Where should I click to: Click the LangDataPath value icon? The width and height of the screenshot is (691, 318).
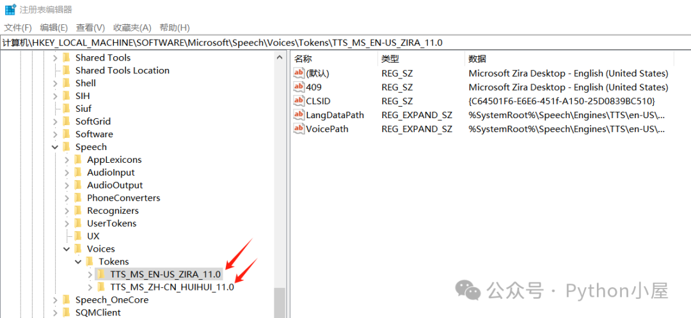pyautogui.click(x=299, y=115)
